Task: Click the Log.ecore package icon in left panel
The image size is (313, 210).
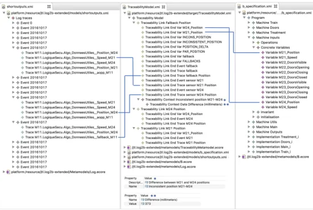Action: tap(9, 172)
